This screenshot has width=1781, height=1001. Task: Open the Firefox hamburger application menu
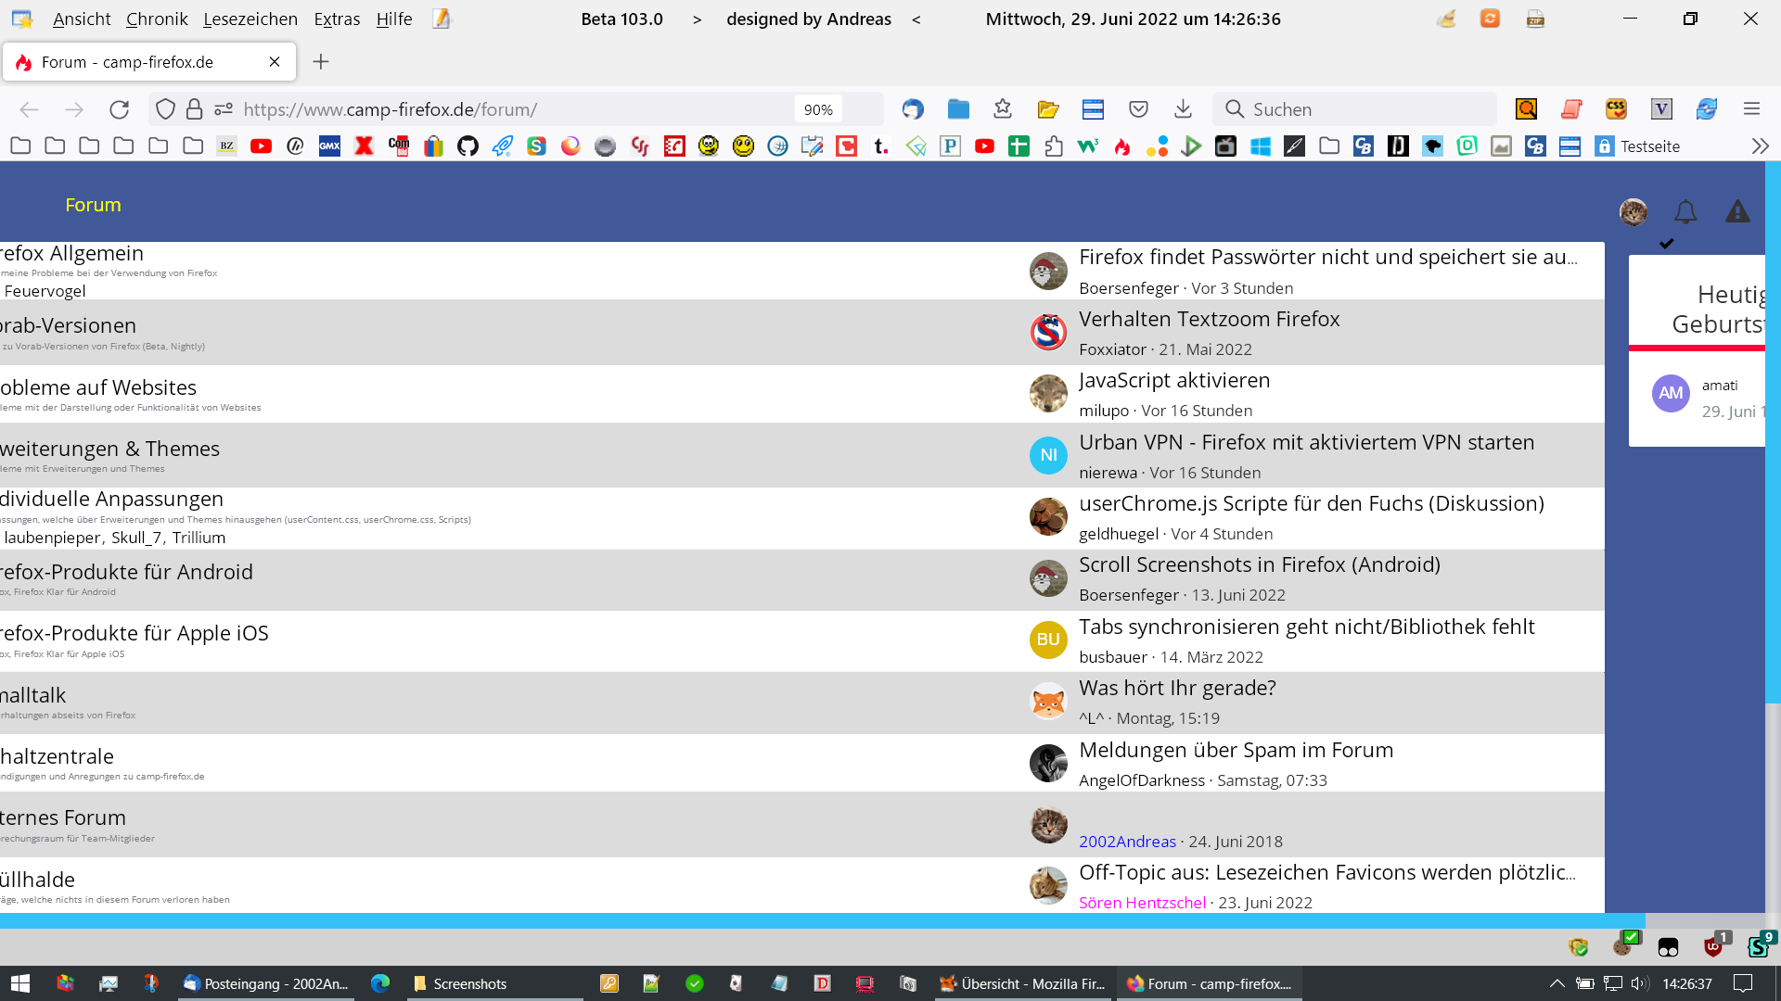[1751, 109]
